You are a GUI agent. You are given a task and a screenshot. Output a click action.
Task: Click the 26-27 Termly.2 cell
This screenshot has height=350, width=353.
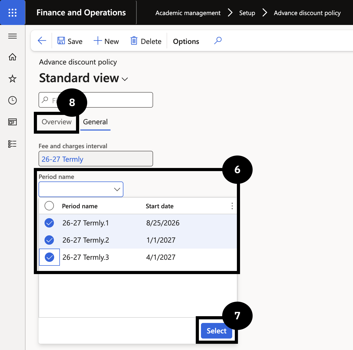pyautogui.click(x=86, y=240)
